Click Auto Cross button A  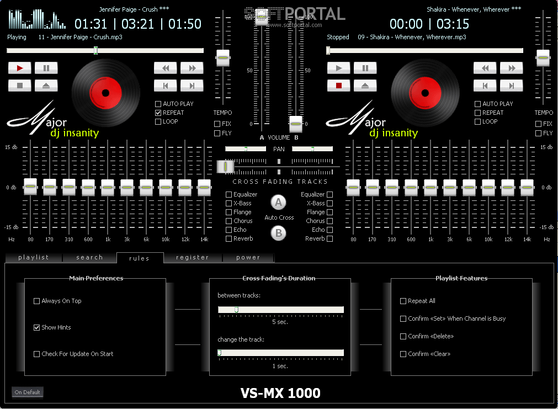coord(279,203)
